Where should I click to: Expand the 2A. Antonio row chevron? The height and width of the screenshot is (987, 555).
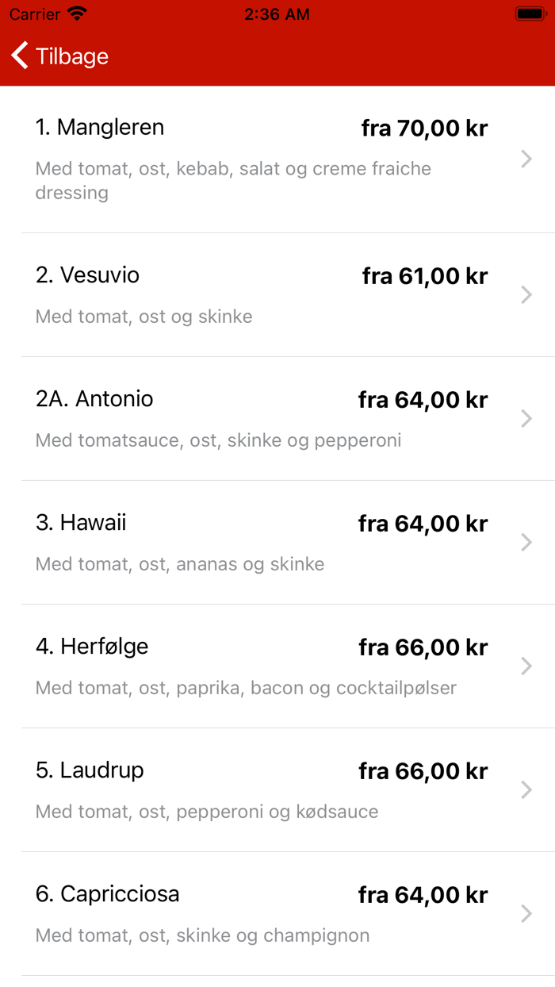click(526, 418)
